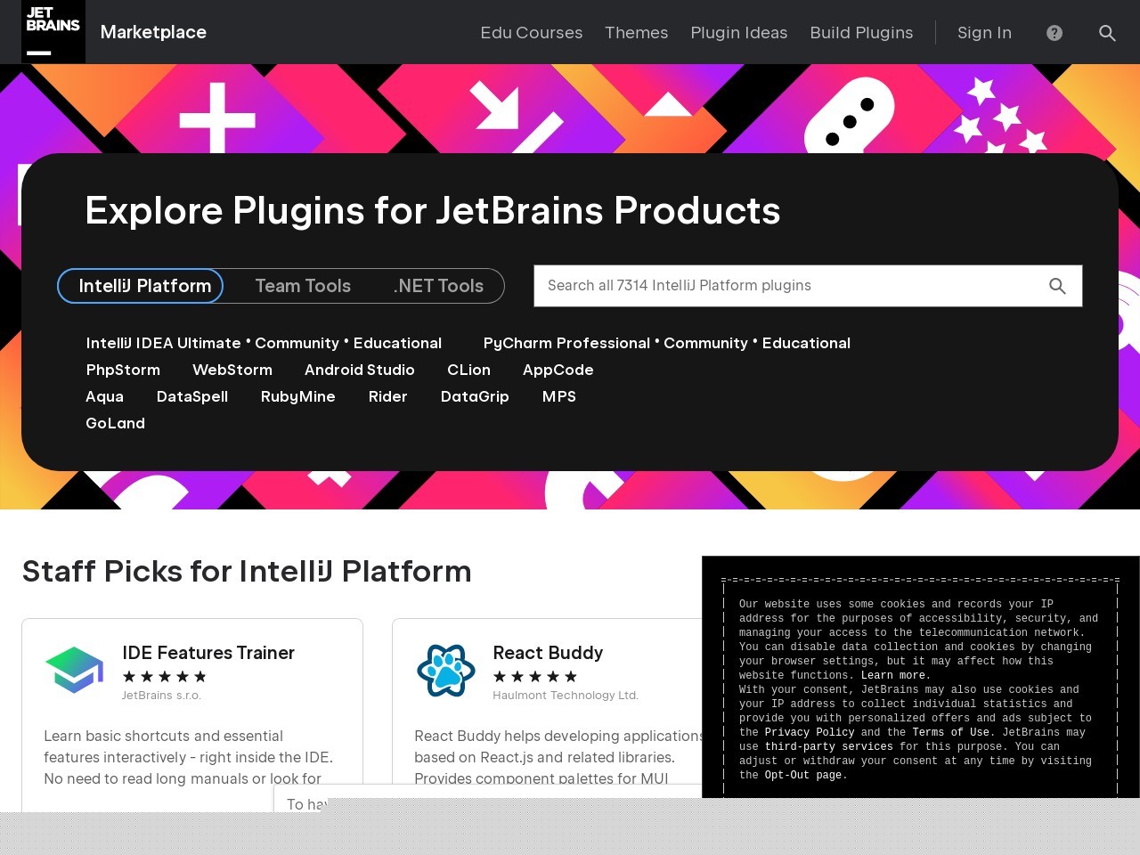Click IDE Features Trainer description text
Image resolution: width=1140 pixels, height=855 pixels.
(x=189, y=757)
